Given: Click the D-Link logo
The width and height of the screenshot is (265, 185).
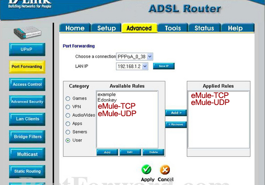Looking at the screenshot, I should tap(30, 4).
